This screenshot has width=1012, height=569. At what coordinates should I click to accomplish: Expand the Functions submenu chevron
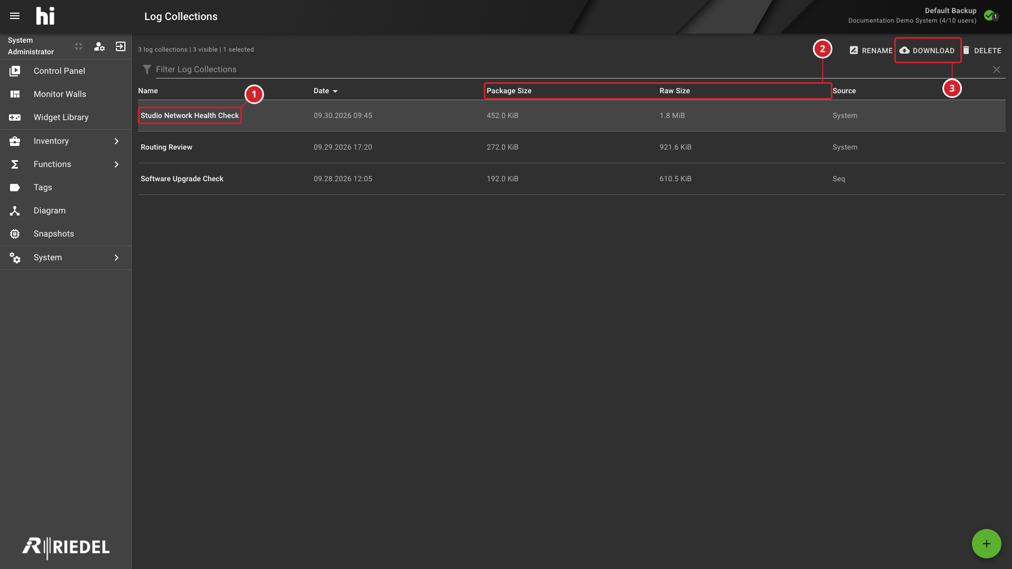click(x=116, y=164)
